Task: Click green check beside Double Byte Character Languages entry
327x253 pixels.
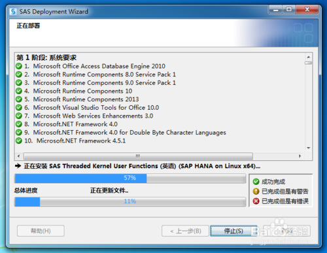Action: [19, 132]
